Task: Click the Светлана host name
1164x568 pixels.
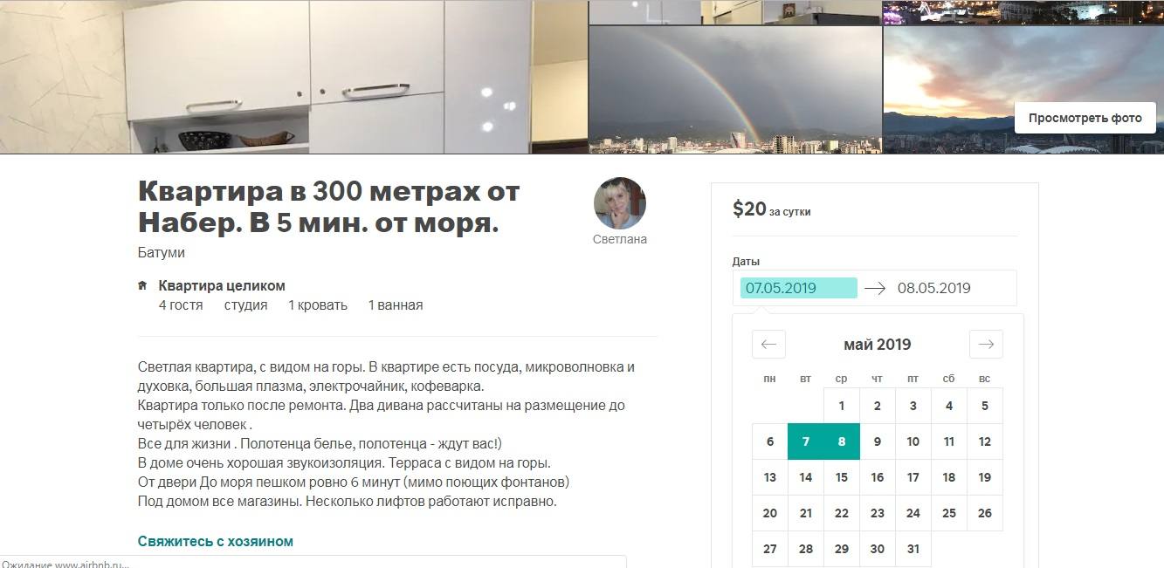Action: click(620, 239)
